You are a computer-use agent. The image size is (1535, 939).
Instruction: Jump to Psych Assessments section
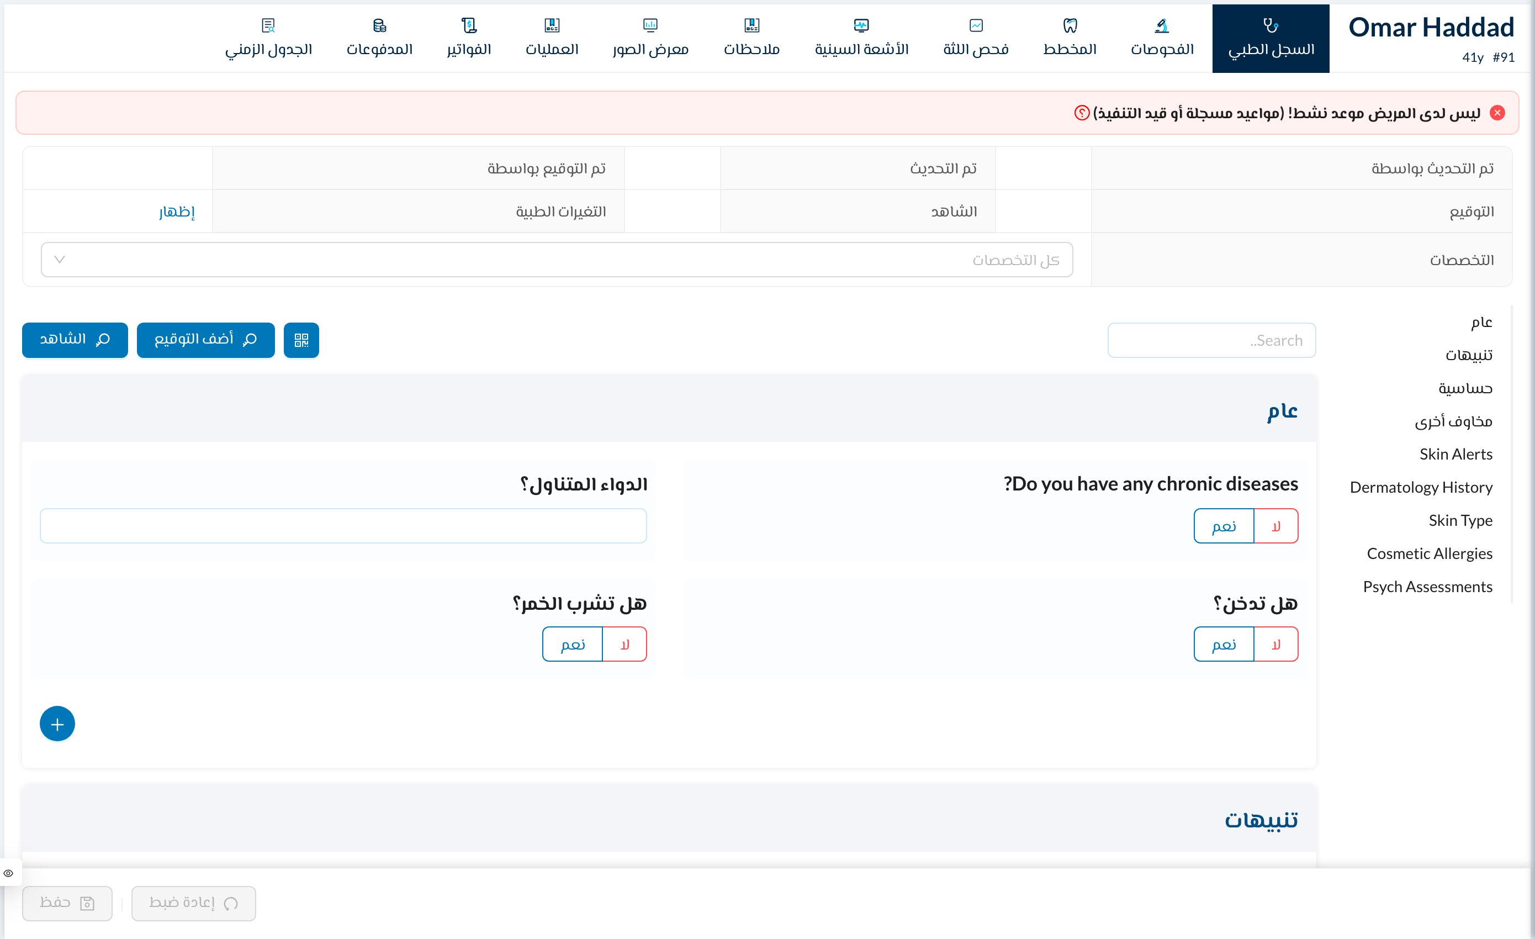1427,587
